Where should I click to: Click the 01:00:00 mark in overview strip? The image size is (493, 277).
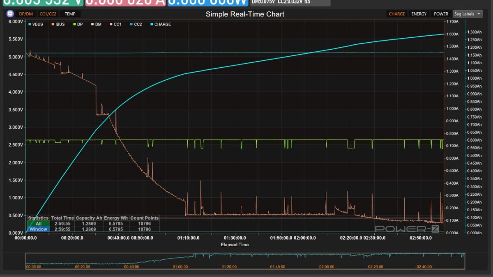tap(180, 267)
